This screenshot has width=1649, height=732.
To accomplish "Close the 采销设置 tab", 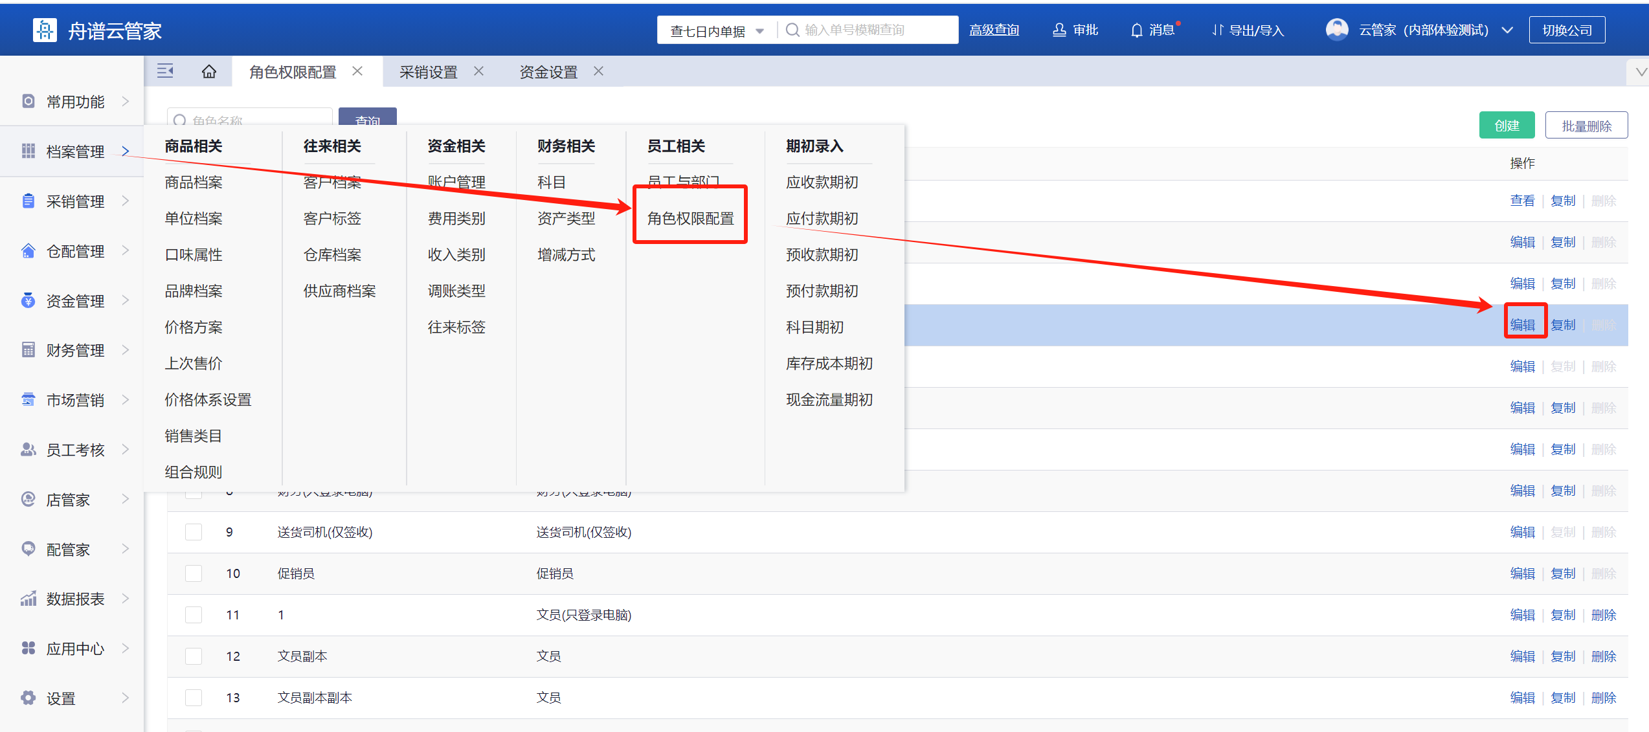I will [479, 71].
